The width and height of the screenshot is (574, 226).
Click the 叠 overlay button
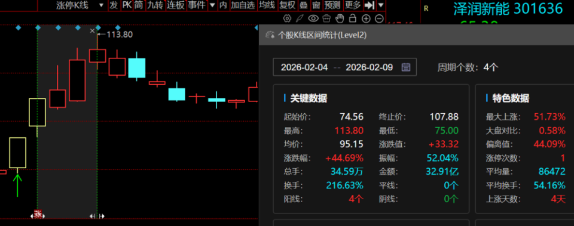[x=304, y=5]
